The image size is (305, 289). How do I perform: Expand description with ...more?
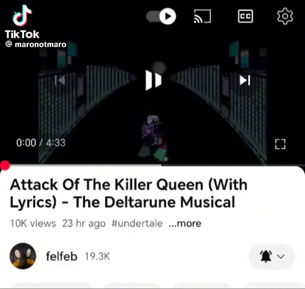click(185, 223)
